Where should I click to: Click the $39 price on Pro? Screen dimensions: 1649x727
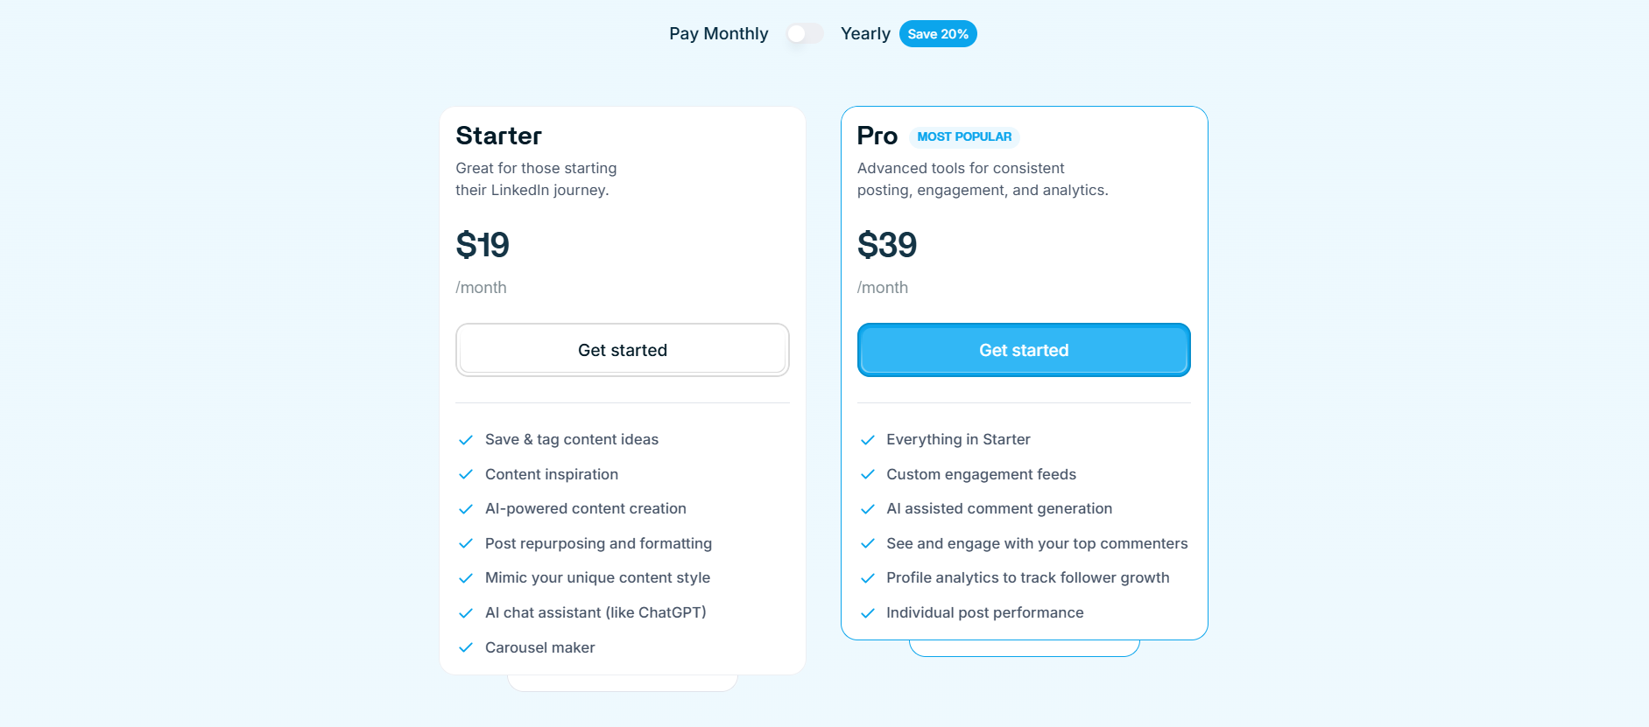point(887,245)
